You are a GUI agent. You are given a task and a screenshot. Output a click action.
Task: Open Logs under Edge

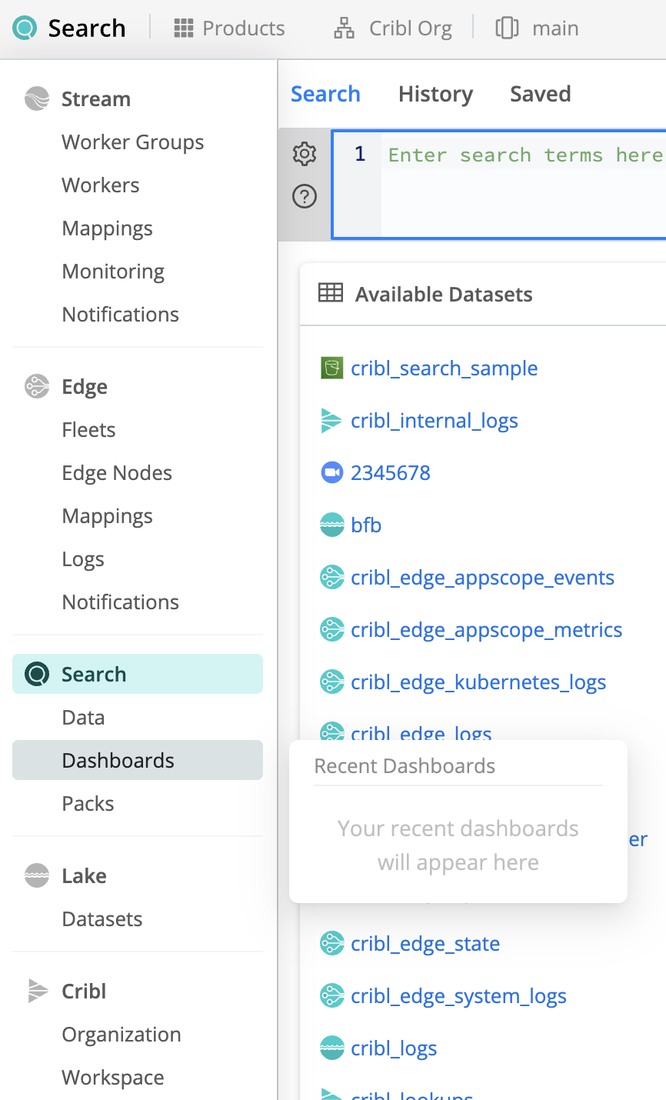pyautogui.click(x=83, y=559)
